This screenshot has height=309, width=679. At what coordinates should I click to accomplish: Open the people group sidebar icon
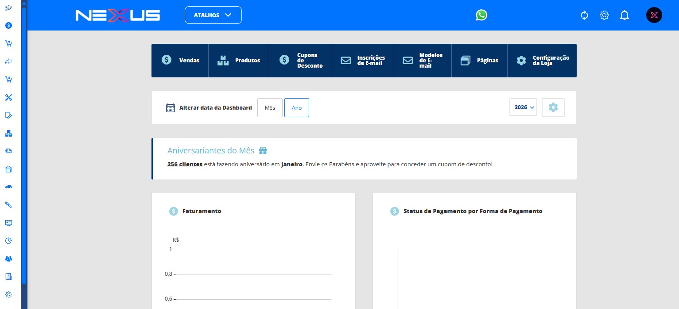click(x=8, y=259)
